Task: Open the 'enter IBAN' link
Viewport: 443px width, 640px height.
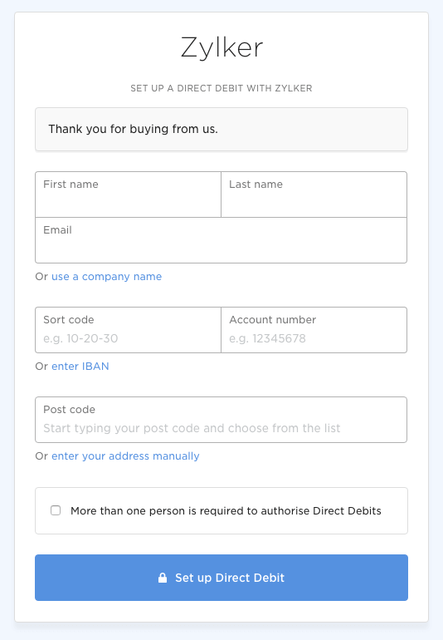Action: [80, 366]
